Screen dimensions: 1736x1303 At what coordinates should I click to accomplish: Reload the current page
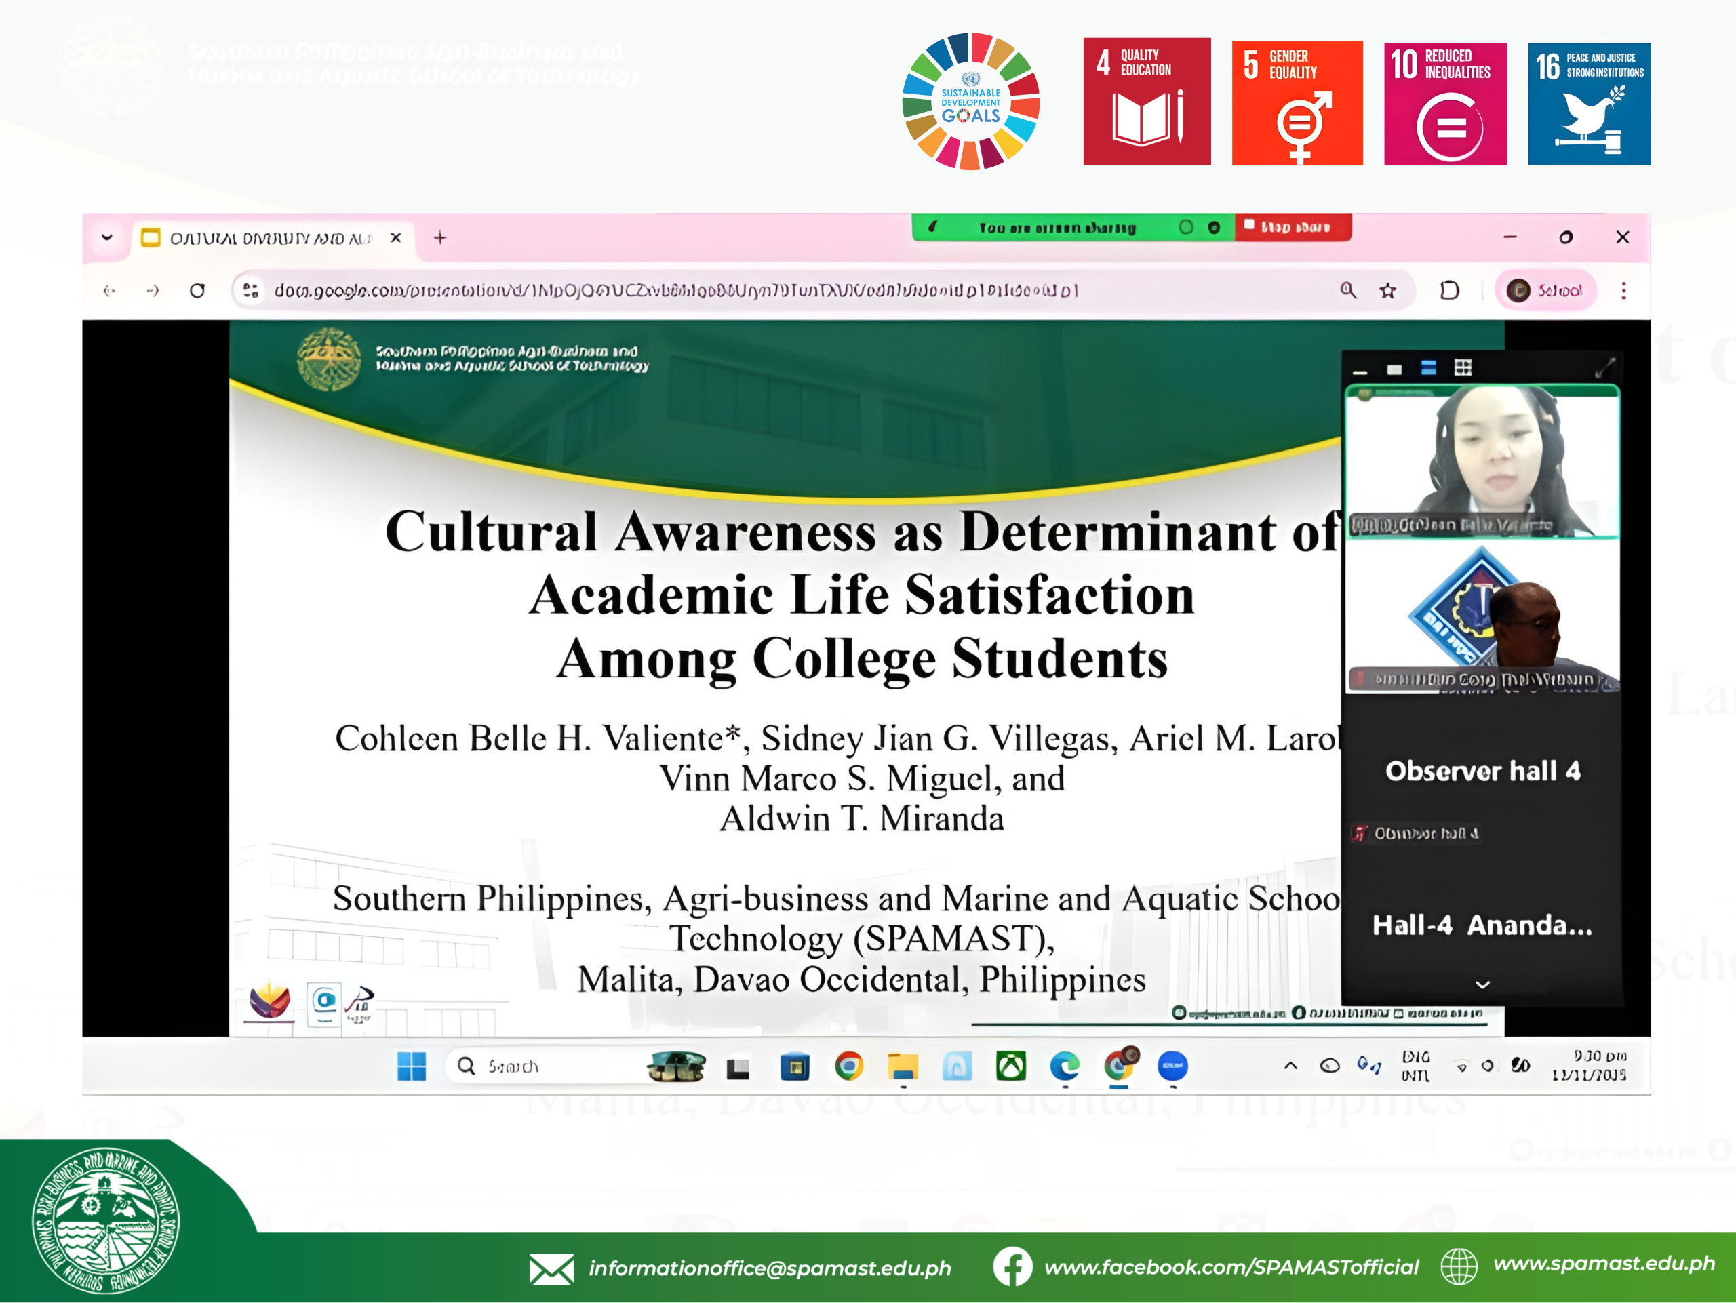click(197, 291)
